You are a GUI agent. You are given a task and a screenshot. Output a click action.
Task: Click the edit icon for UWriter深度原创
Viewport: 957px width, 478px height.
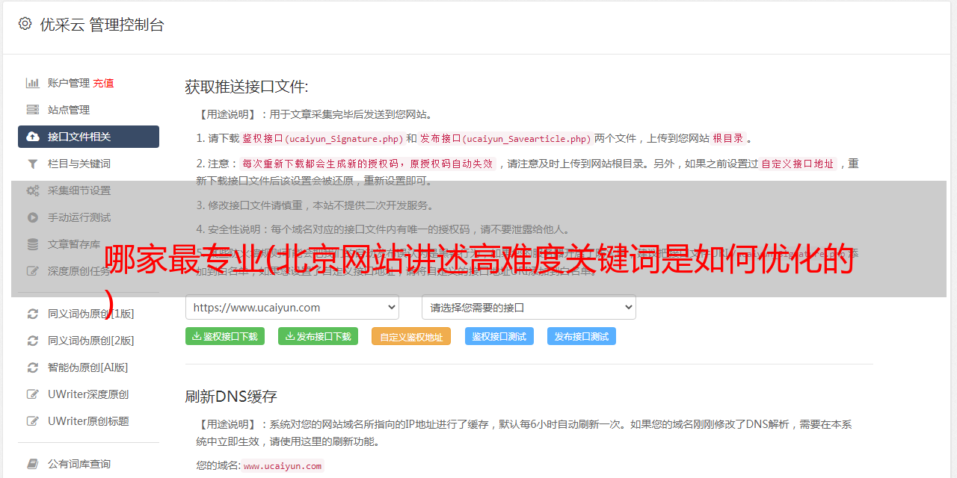tap(33, 394)
